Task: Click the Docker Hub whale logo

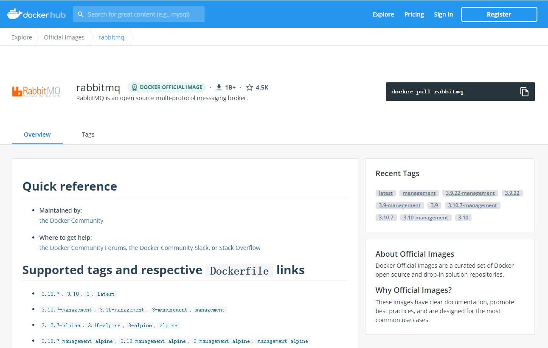Action: (14, 14)
